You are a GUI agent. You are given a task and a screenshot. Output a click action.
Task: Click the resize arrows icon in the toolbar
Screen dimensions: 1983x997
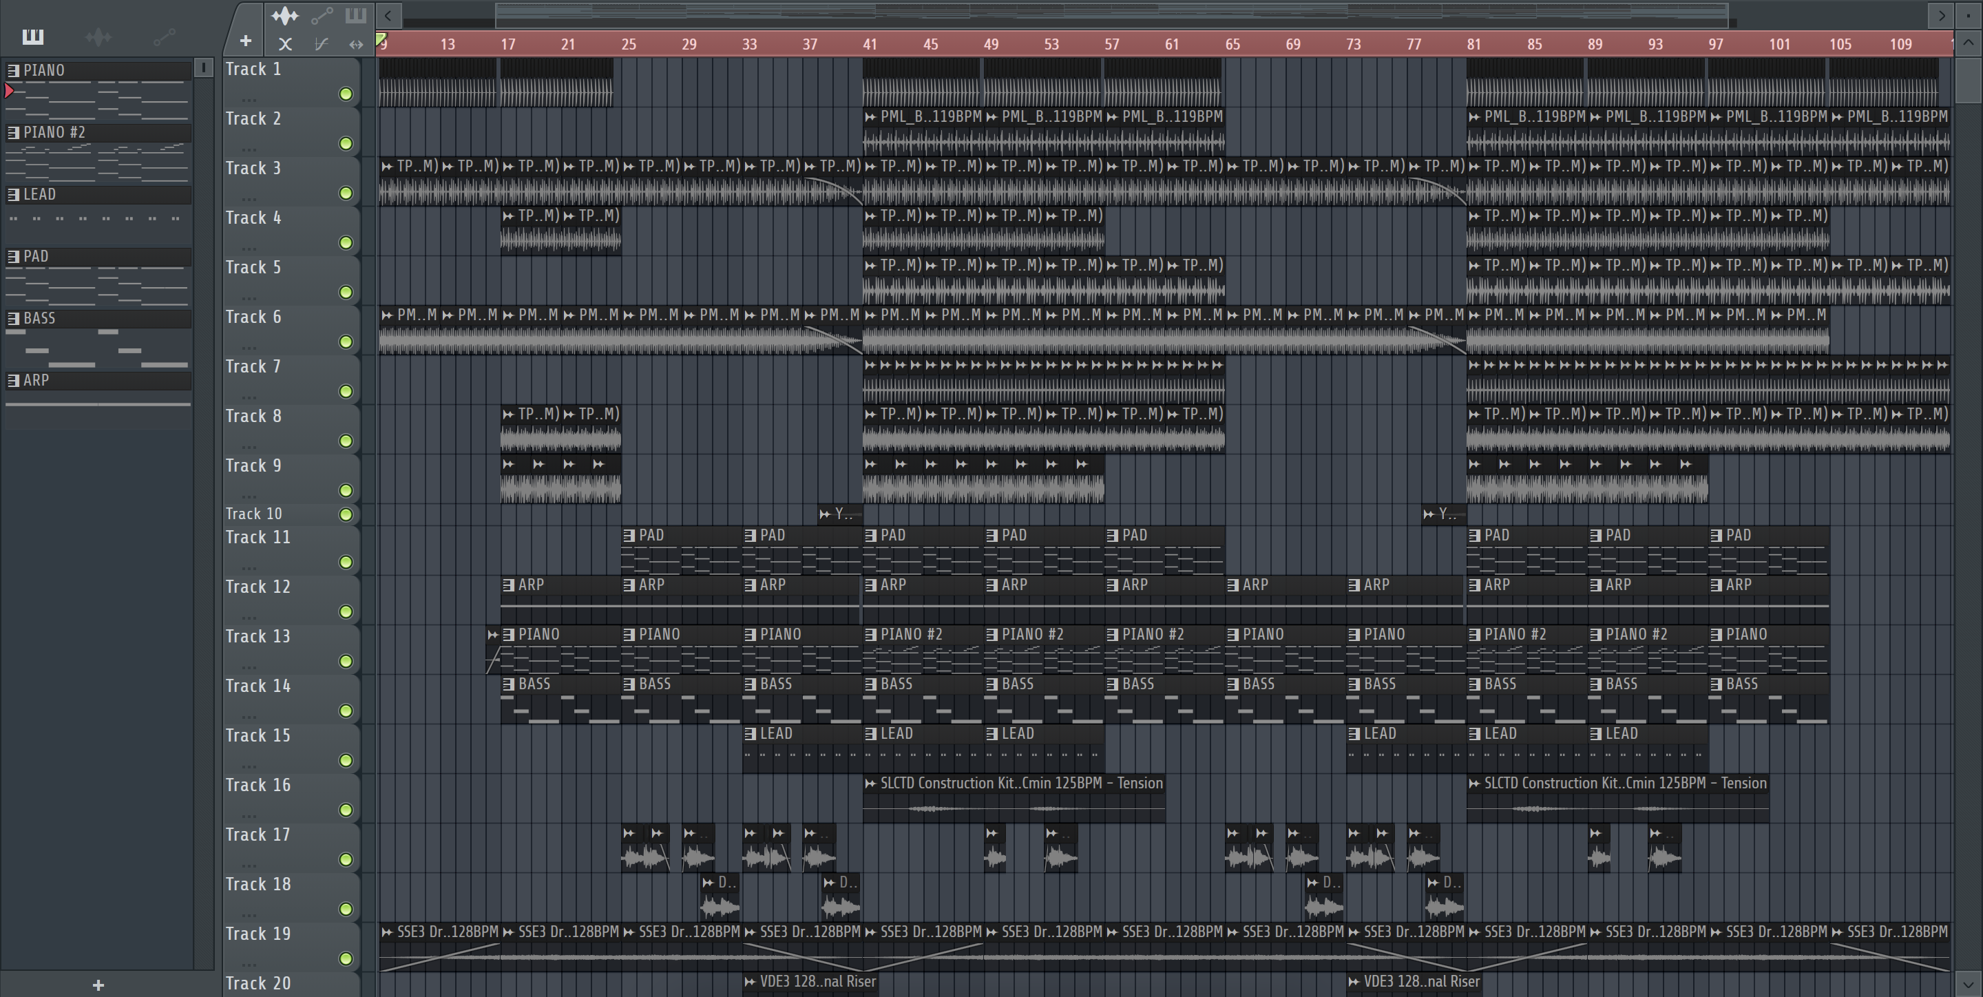click(x=356, y=45)
